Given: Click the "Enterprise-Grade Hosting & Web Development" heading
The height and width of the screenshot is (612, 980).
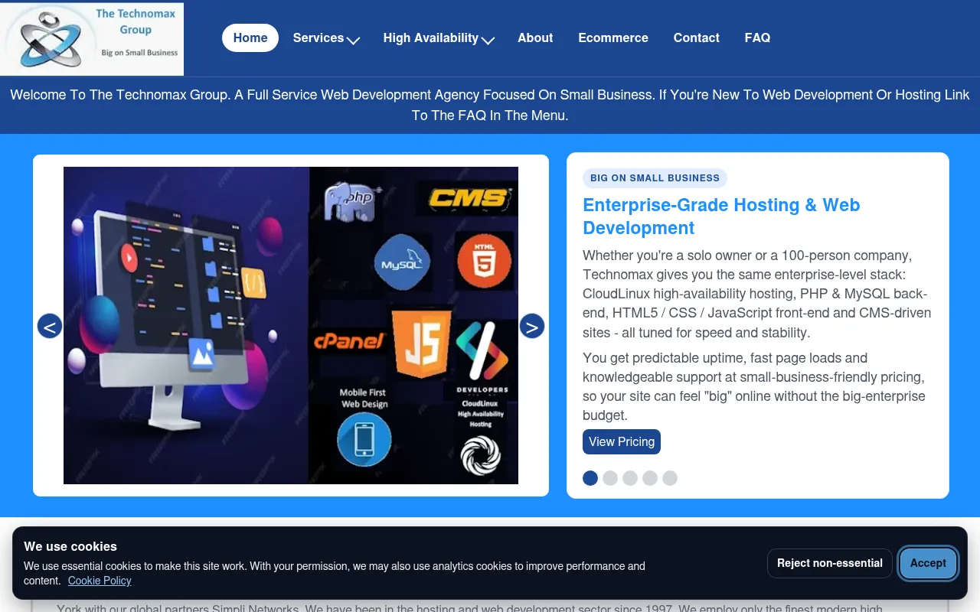Looking at the screenshot, I should tap(721, 216).
